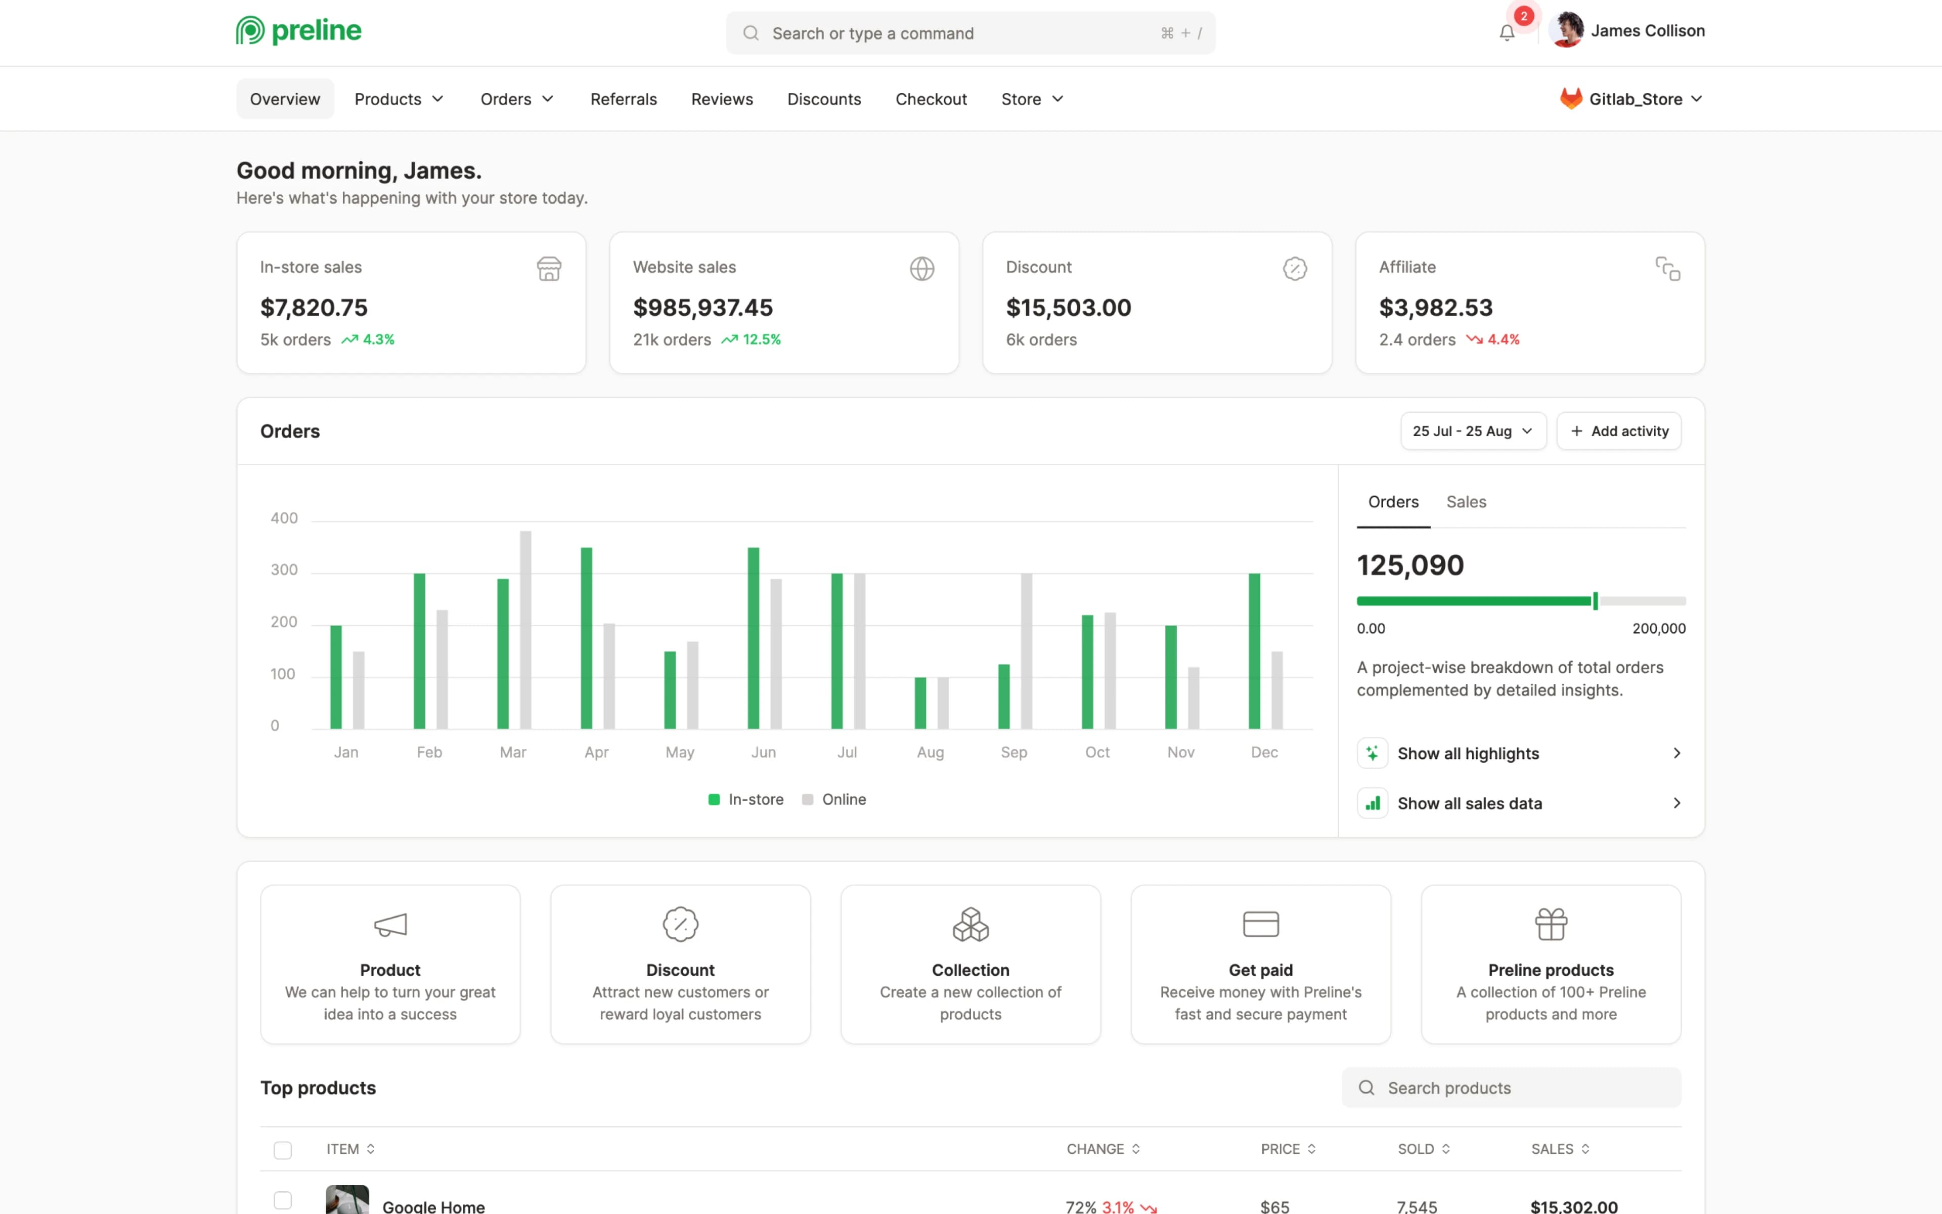This screenshot has height=1214, width=1942.
Task: Click the discount badge icon on Discount card
Action: [1294, 268]
